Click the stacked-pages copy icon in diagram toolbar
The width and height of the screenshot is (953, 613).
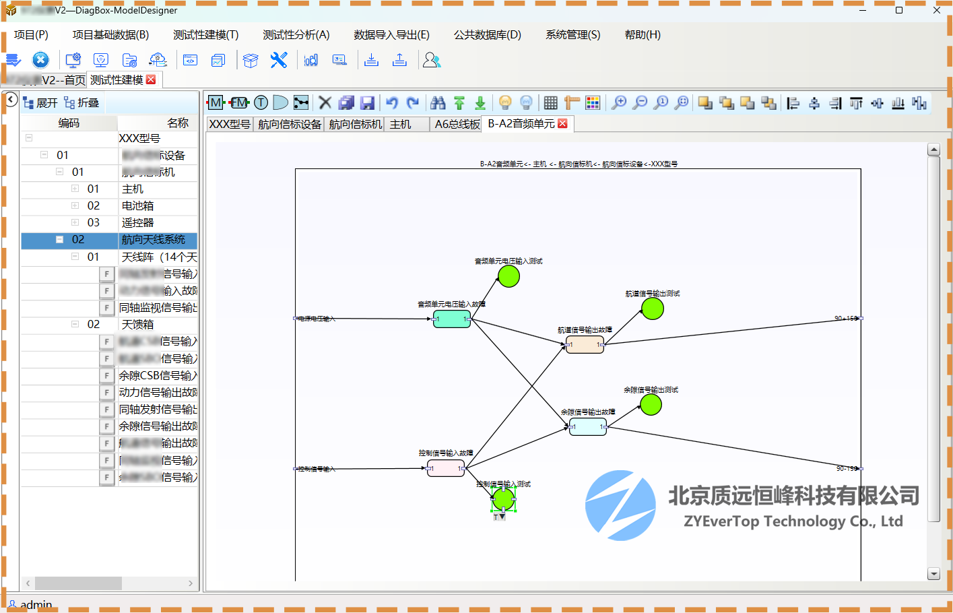pyautogui.click(x=346, y=102)
